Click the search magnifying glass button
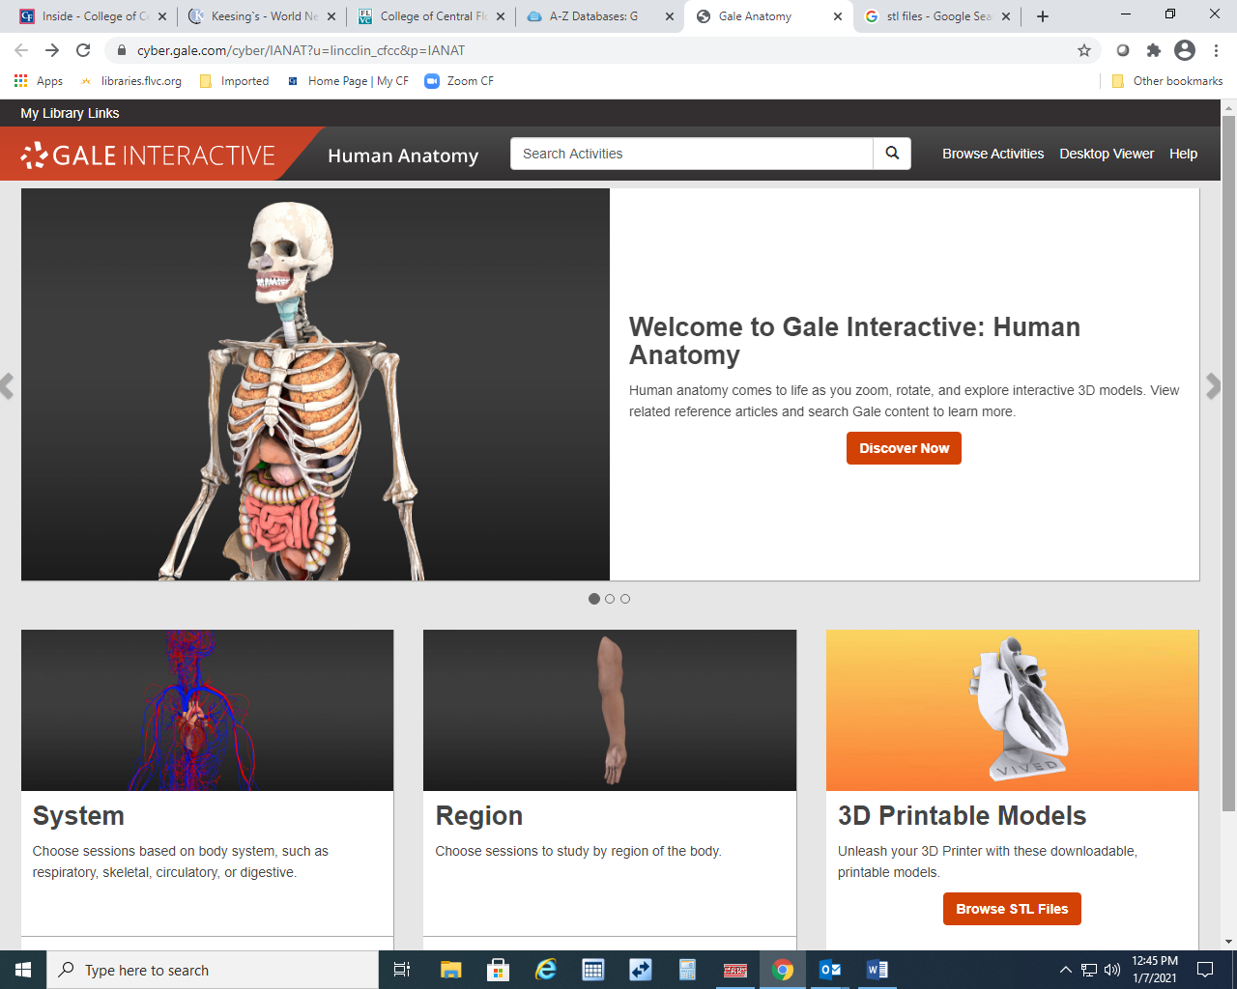This screenshot has height=989, width=1237. (892, 154)
